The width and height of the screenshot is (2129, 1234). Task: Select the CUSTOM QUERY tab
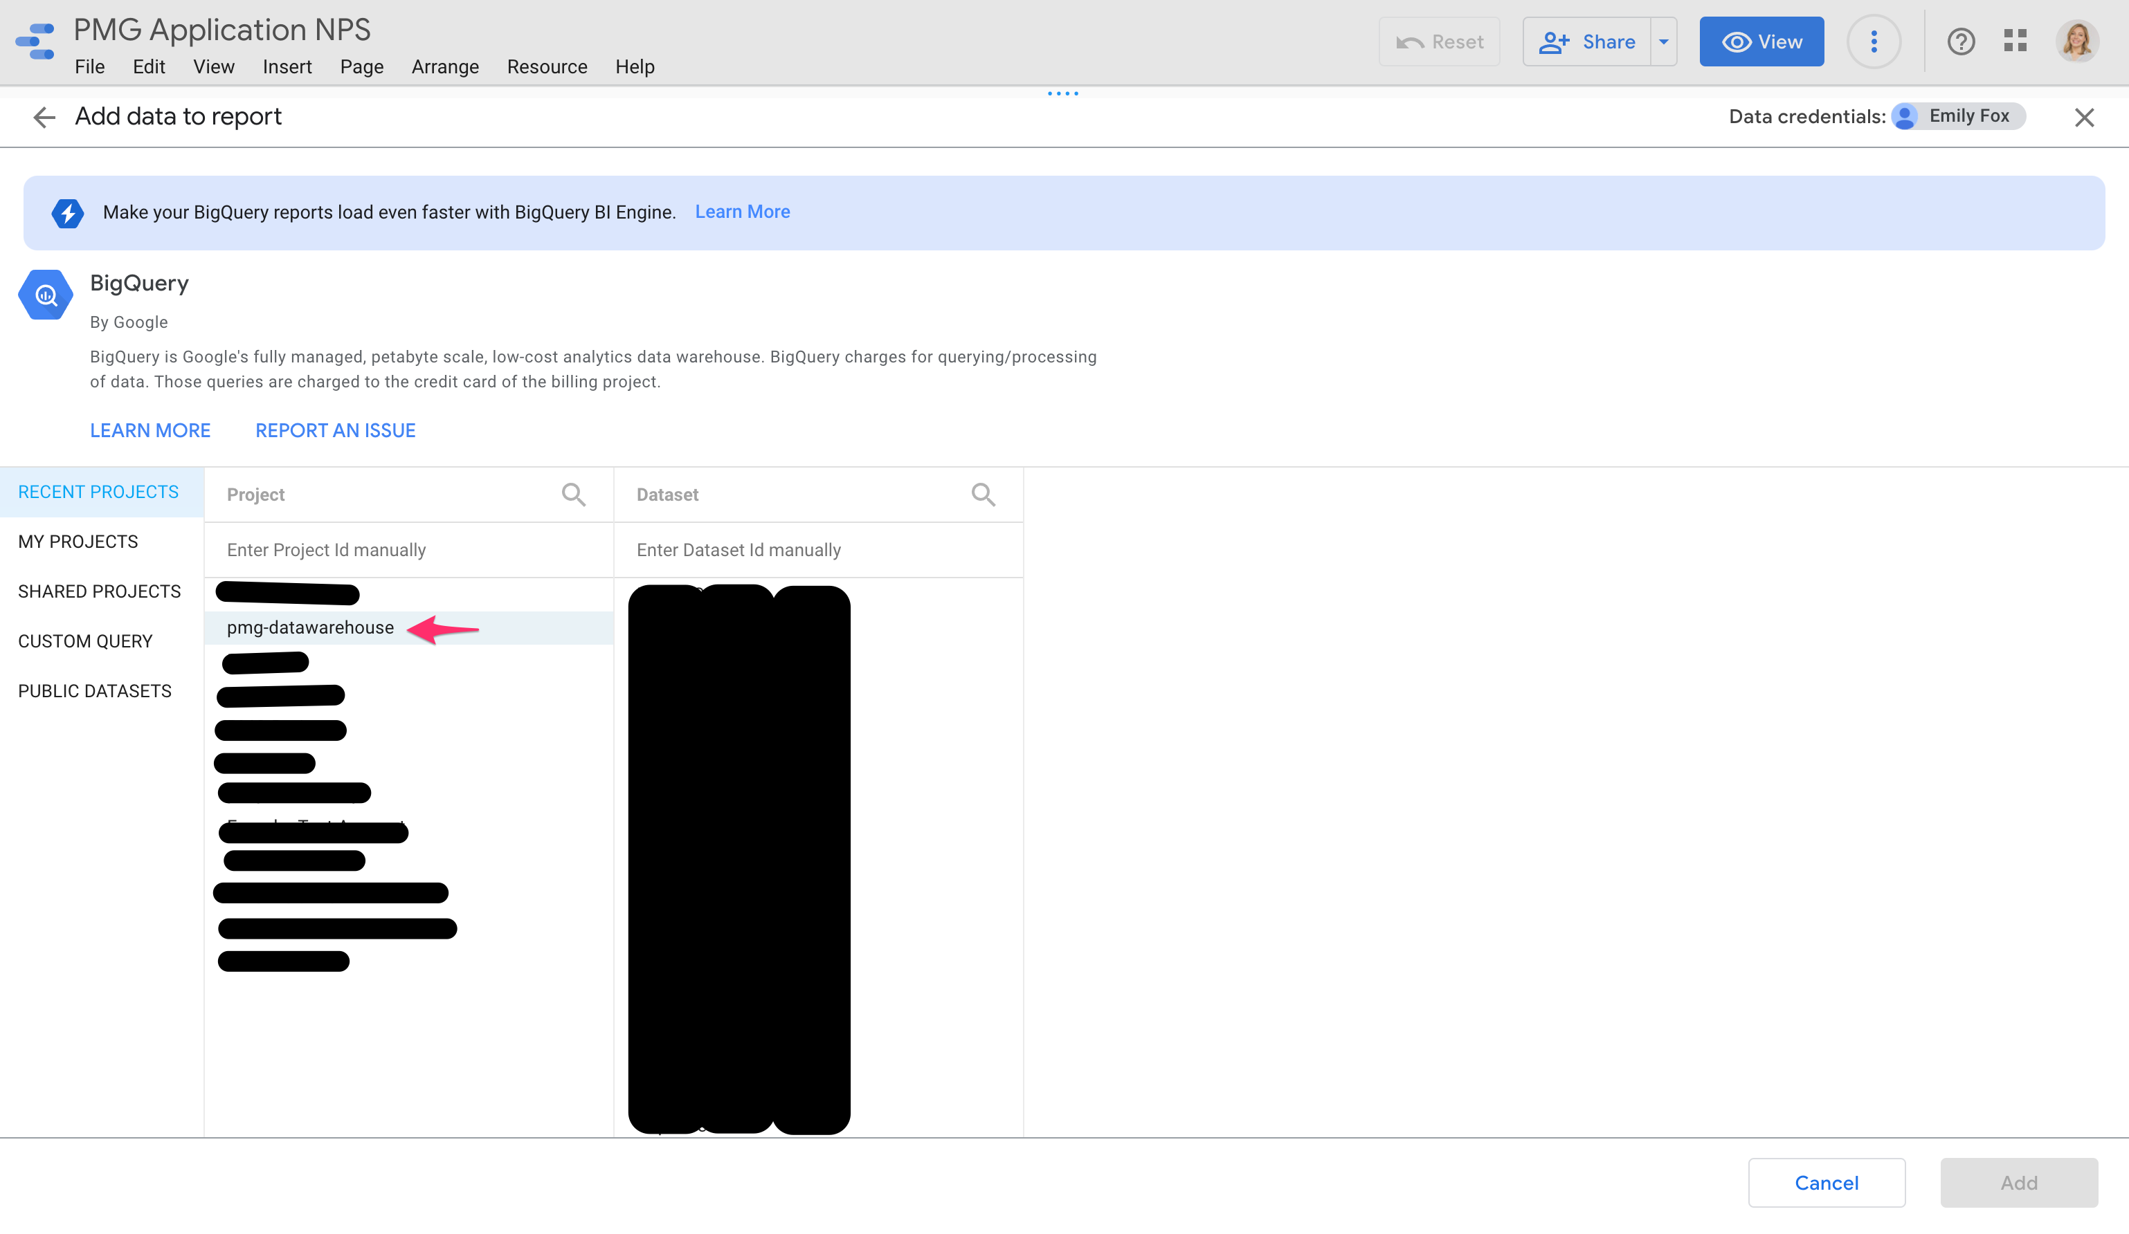pos(85,641)
